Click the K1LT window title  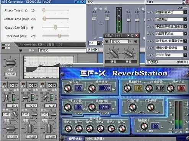pos(150,2)
